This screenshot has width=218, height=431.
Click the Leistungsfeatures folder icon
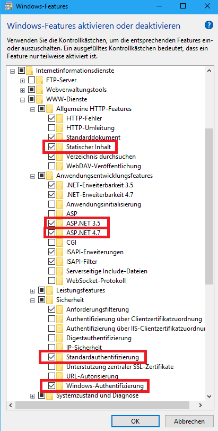coord(49,290)
